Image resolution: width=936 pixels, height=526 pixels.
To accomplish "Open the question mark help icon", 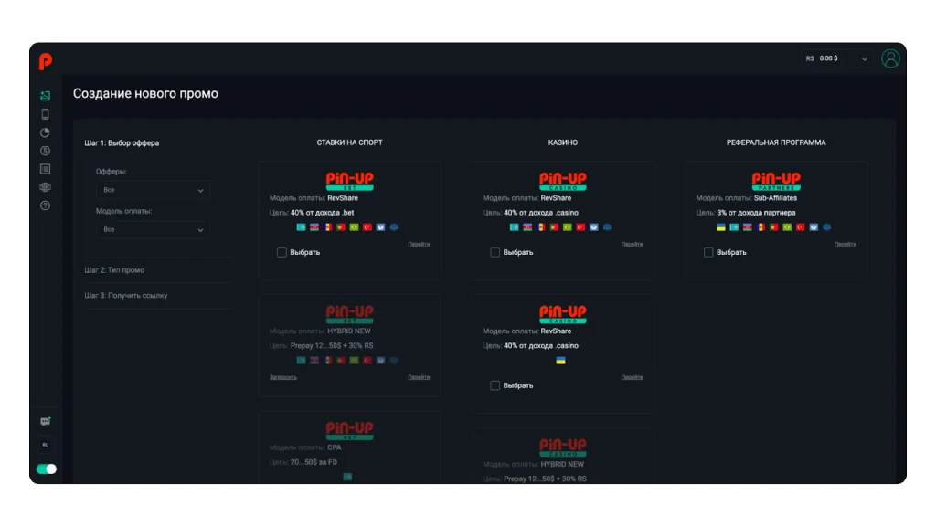I will pyautogui.click(x=46, y=205).
